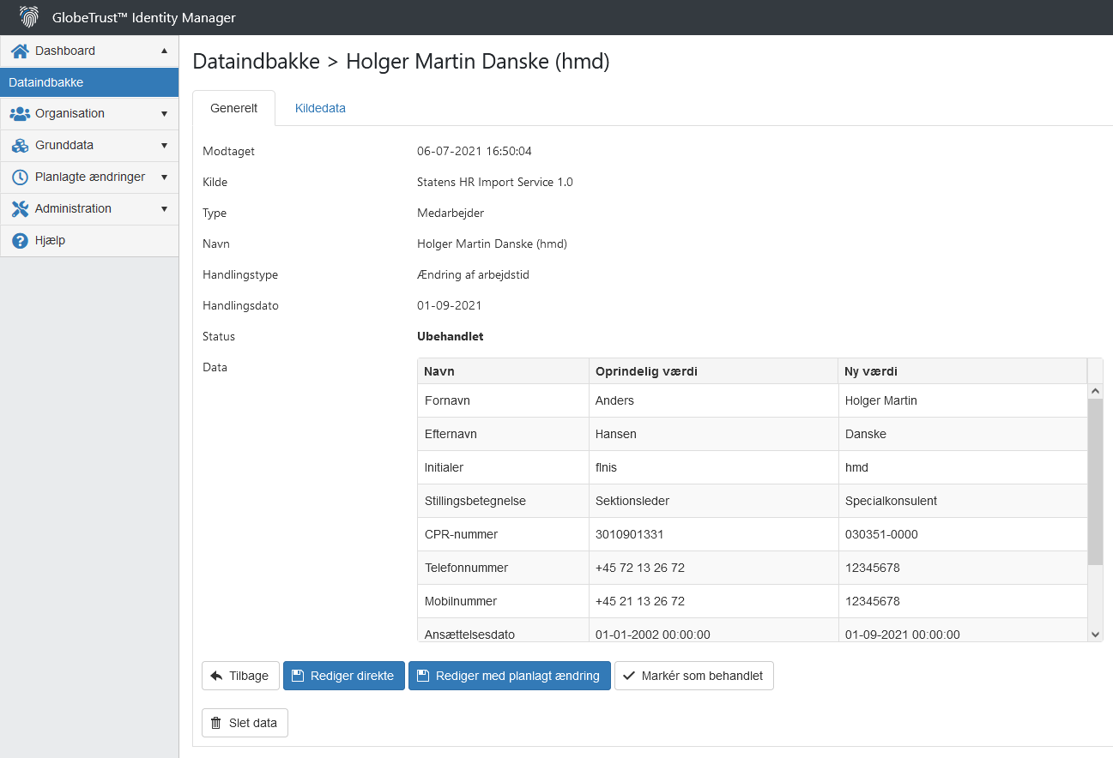
Task: Click the Administration tools icon
Action: tap(20, 209)
